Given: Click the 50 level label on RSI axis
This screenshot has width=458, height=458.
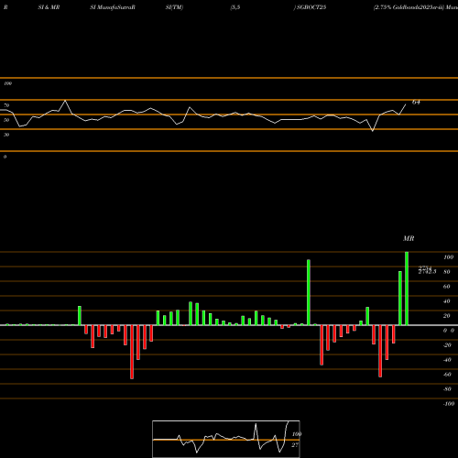Looking at the screenshot, I should (x=6, y=120).
